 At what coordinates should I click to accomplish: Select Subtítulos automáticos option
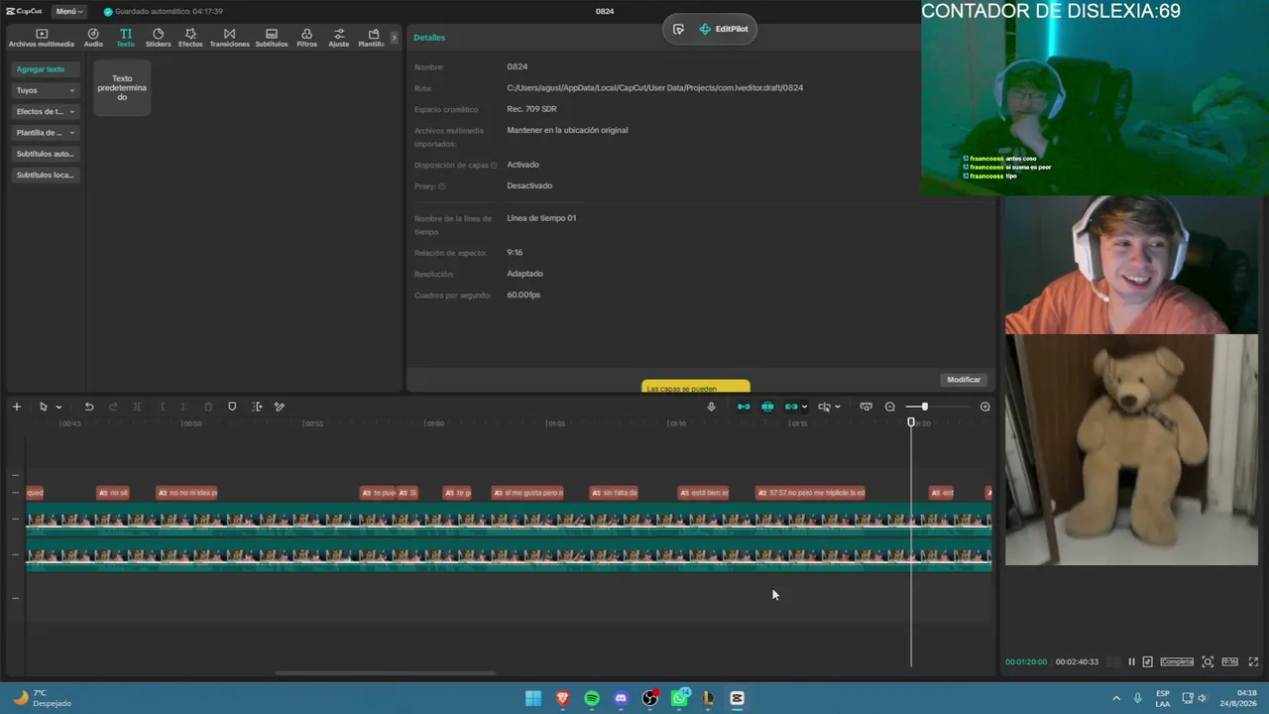46,154
